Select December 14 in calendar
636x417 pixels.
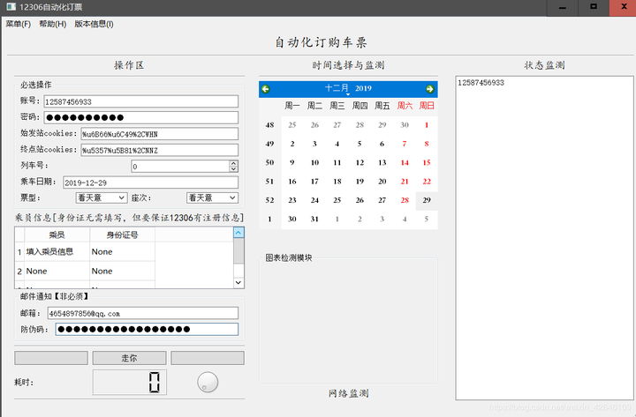(405, 162)
